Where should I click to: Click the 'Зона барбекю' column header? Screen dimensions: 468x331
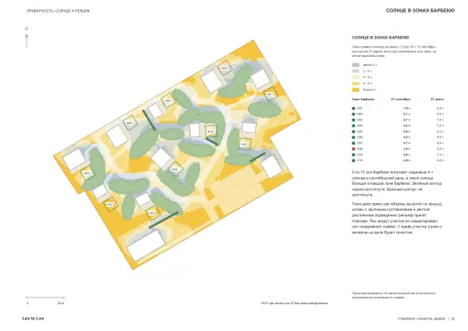click(363, 99)
